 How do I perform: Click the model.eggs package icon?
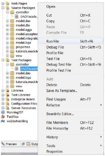coord(12,30)
